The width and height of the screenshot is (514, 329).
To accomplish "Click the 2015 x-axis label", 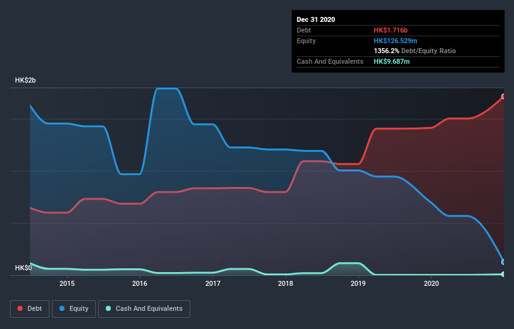I will pos(67,283).
